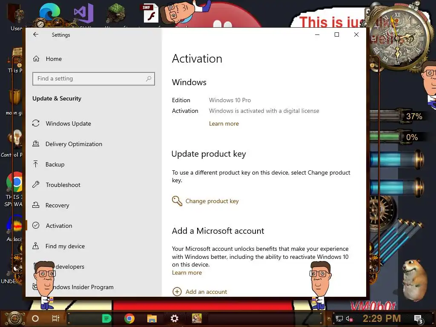The image size is (436, 327).
Task: Click the Delivery Optimization icon
Action: click(x=36, y=144)
